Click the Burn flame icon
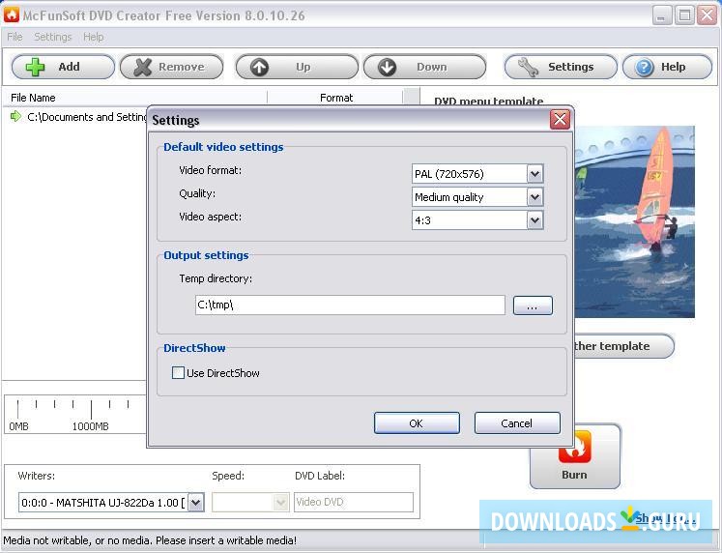The width and height of the screenshot is (722, 553). 575,447
